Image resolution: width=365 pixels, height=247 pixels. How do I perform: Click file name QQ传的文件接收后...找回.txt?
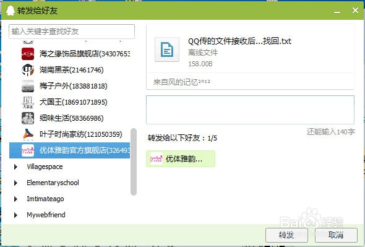[x=239, y=41]
